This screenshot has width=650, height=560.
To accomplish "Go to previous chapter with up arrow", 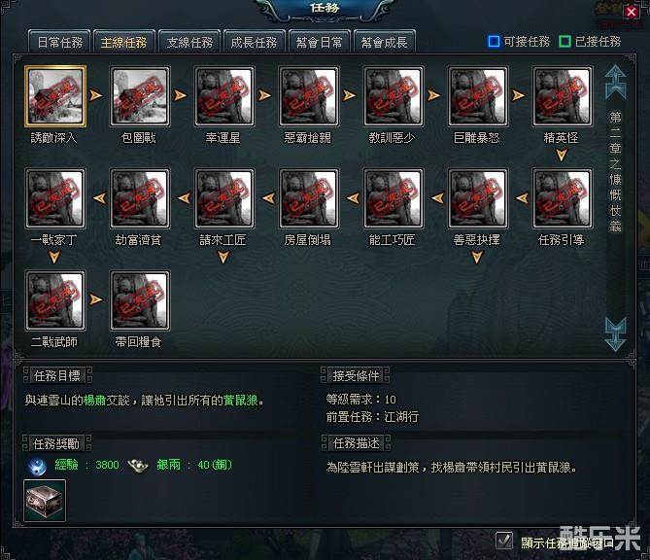I will (x=615, y=82).
